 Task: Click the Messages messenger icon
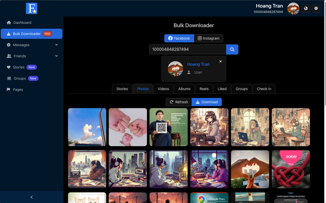click(9, 45)
